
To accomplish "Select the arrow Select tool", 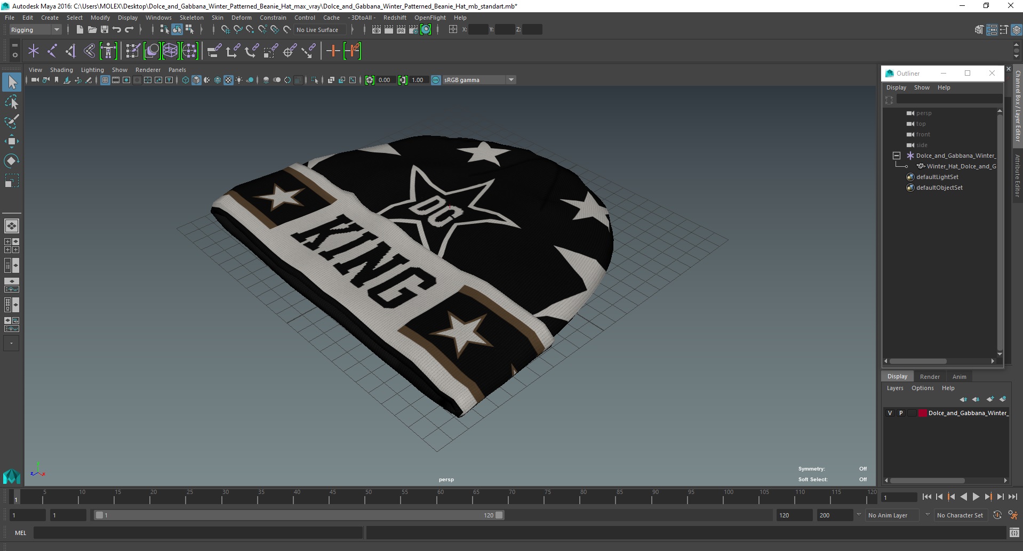I will coord(12,82).
